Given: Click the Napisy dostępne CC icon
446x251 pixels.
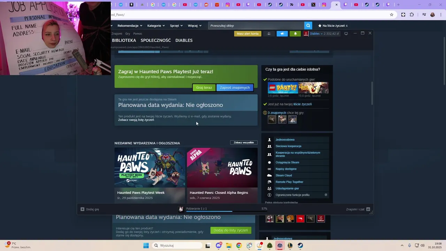Looking at the screenshot, I should coord(269,169).
